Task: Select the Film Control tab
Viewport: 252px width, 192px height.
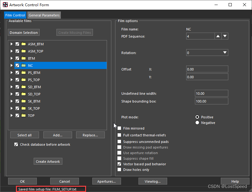Action: 15,15
